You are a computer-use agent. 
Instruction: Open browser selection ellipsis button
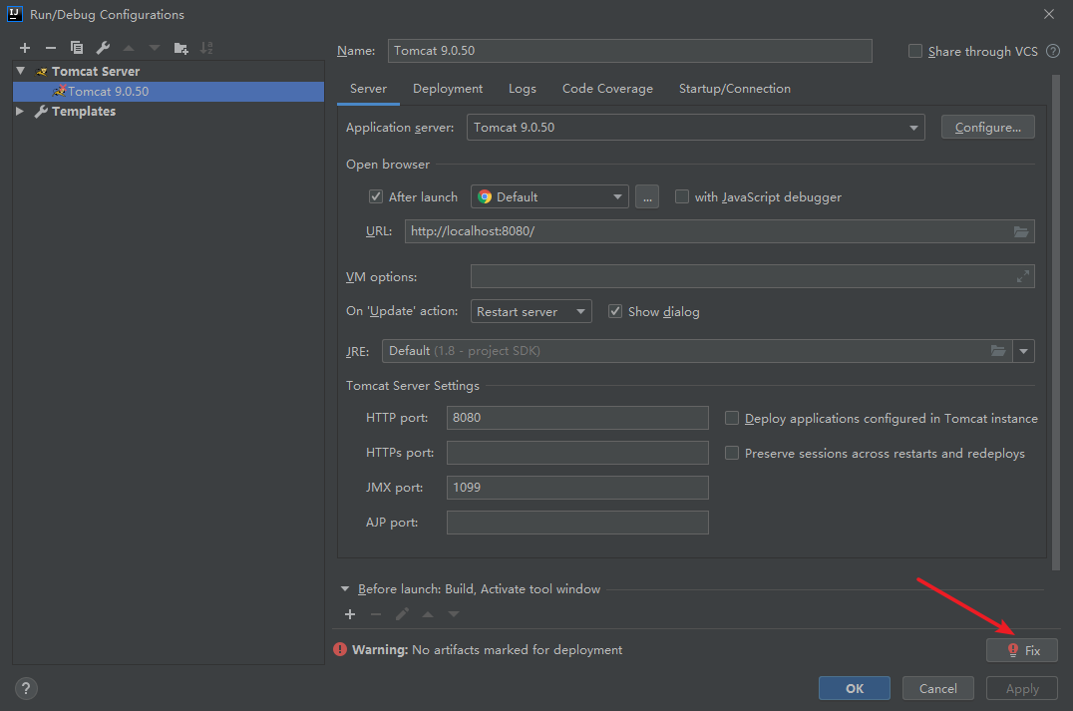(647, 196)
